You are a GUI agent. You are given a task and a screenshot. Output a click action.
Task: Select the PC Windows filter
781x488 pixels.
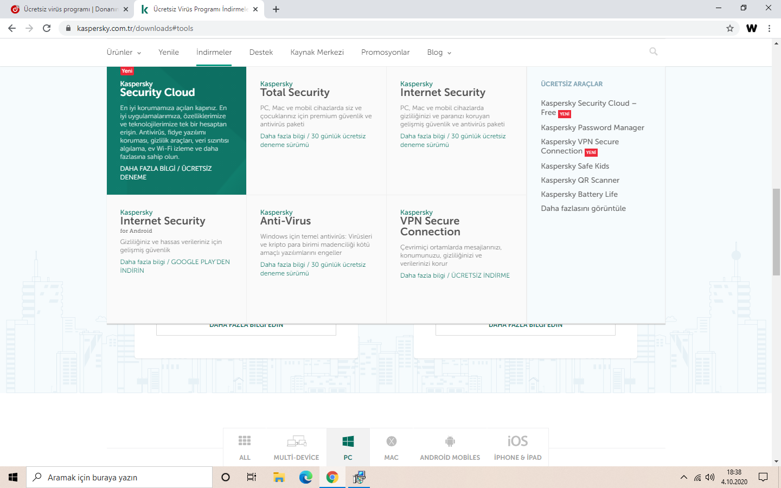click(348, 447)
